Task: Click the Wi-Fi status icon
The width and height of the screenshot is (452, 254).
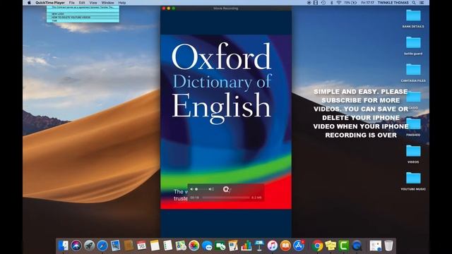Action: coord(339,3)
